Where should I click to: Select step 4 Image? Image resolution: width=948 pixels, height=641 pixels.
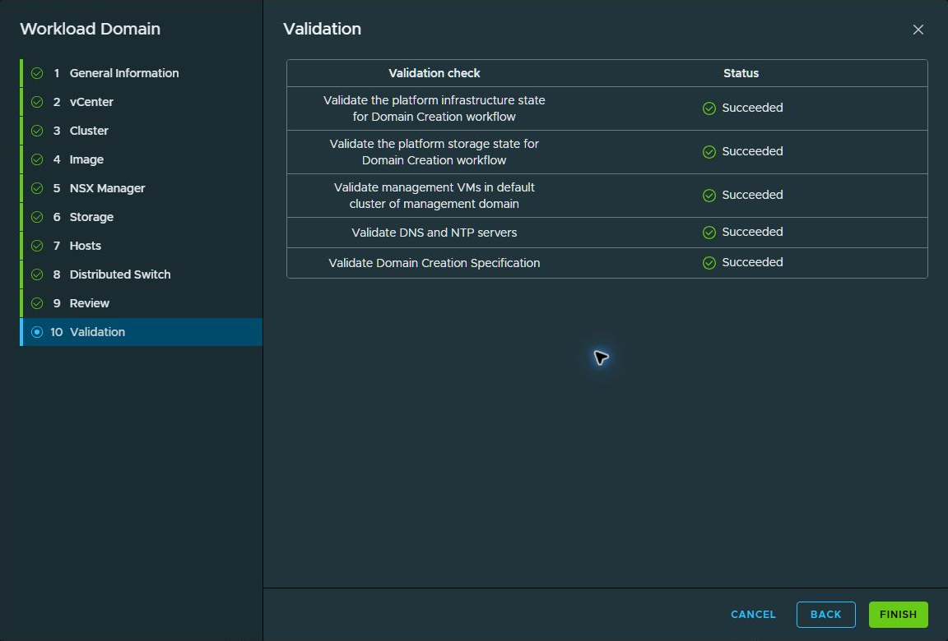coord(142,159)
